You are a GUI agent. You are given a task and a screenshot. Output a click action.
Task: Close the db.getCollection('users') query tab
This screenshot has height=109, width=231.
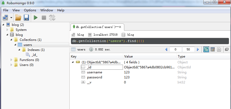tap(120, 27)
